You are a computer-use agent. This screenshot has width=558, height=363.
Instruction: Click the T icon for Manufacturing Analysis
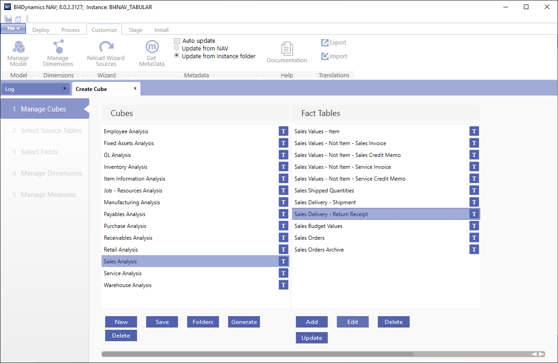pyautogui.click(x=284, y=202)
